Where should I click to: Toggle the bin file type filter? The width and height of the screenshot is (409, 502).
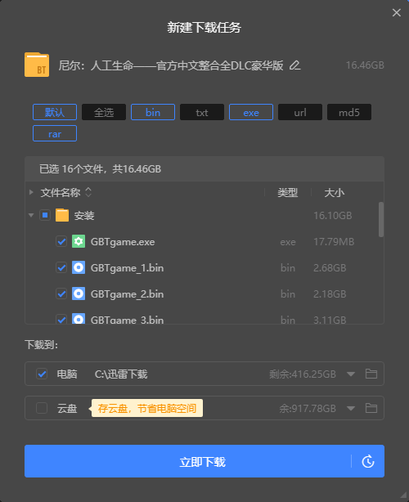point(153,112)
